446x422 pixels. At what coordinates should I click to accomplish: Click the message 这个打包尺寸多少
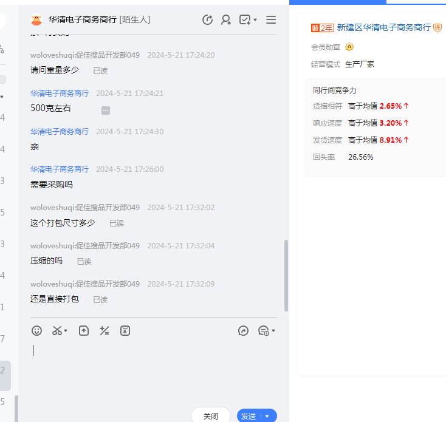[63, 223]
